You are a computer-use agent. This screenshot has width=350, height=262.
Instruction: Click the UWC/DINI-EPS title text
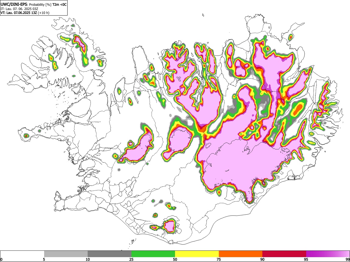click(x=14, y=5)
